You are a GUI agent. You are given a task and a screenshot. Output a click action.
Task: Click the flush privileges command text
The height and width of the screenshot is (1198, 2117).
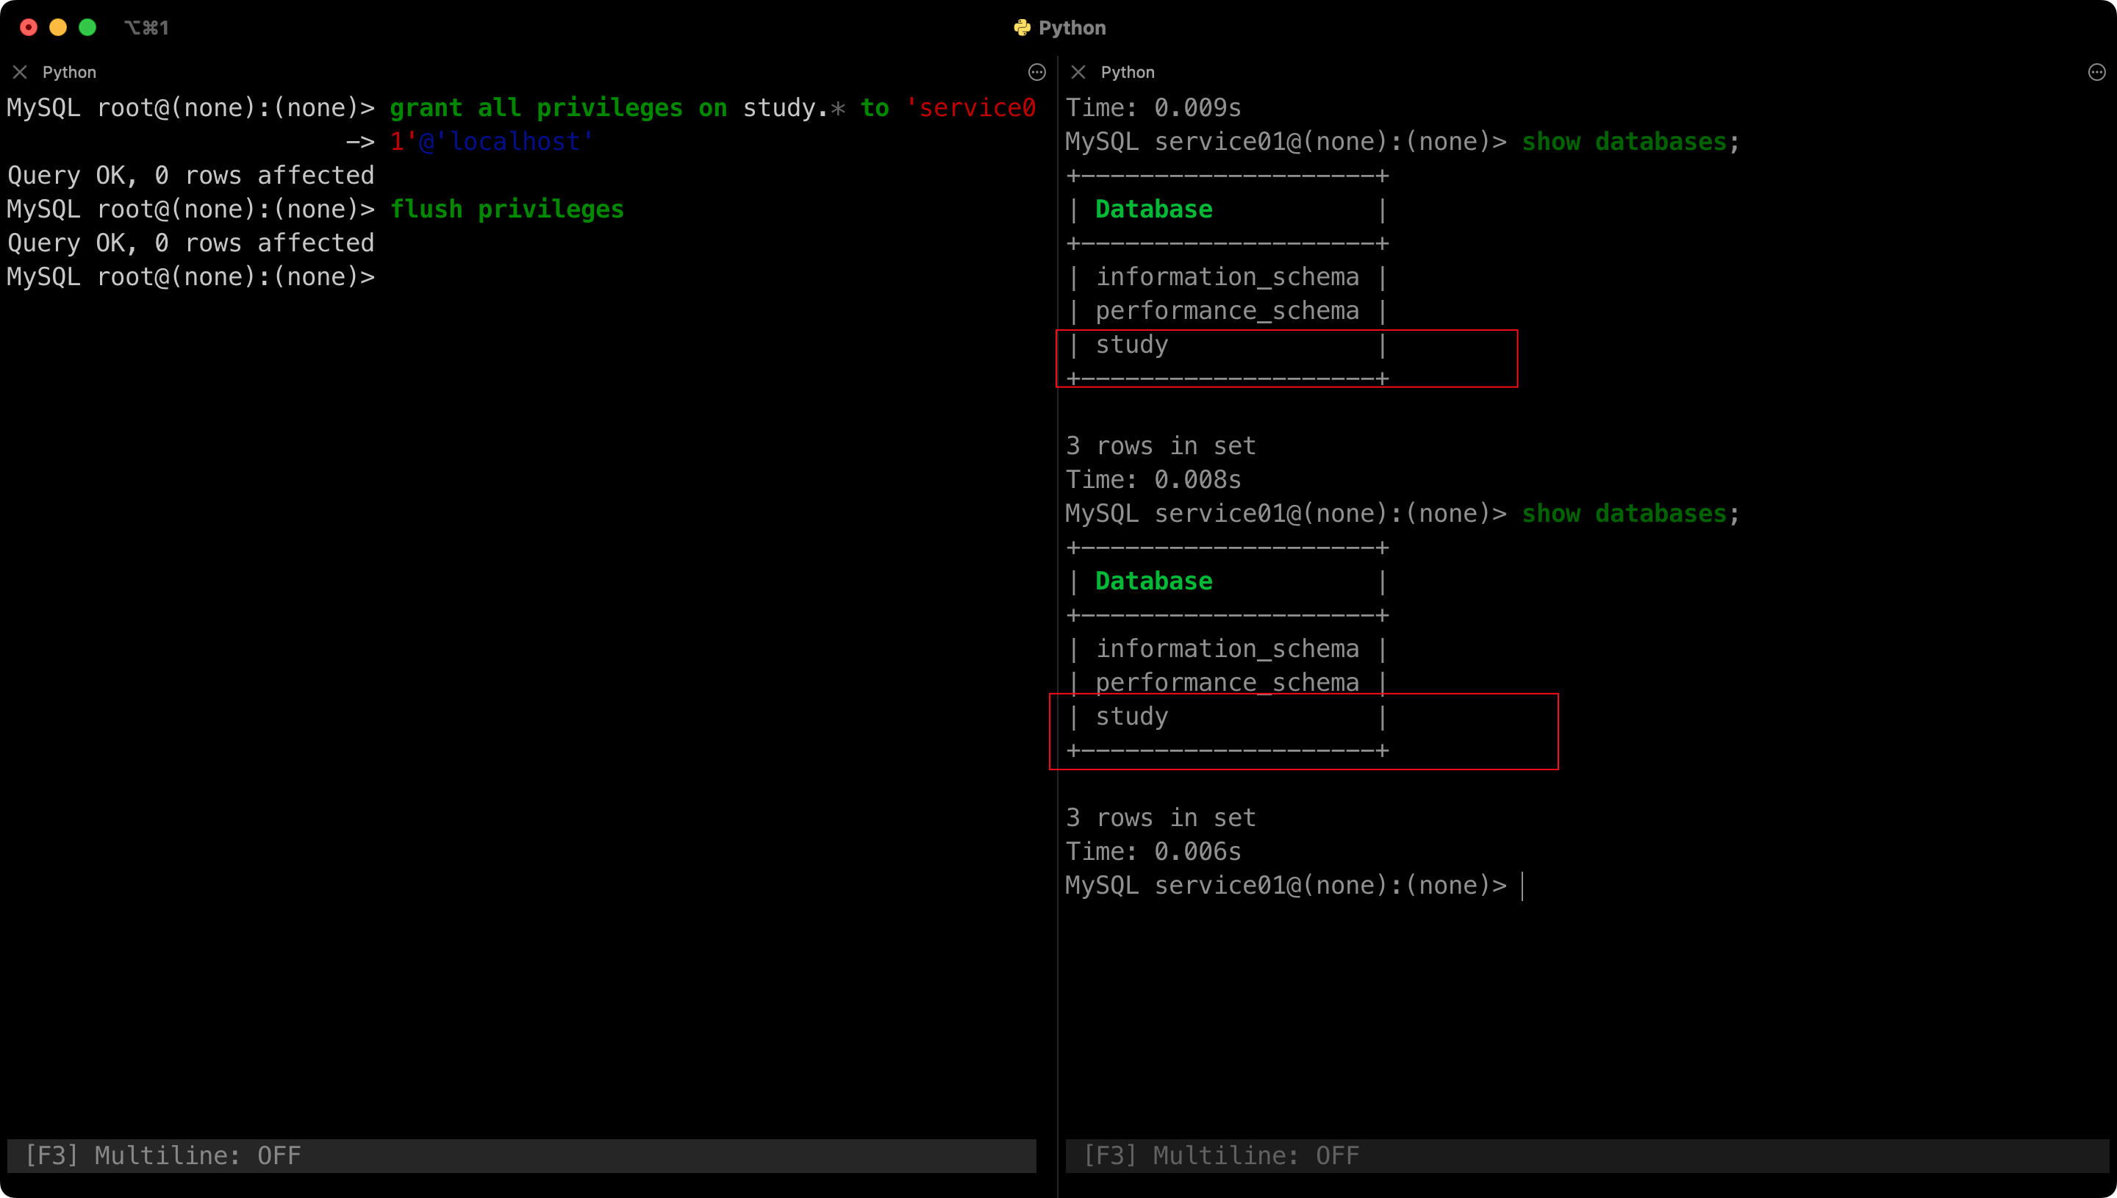[506, 209]
